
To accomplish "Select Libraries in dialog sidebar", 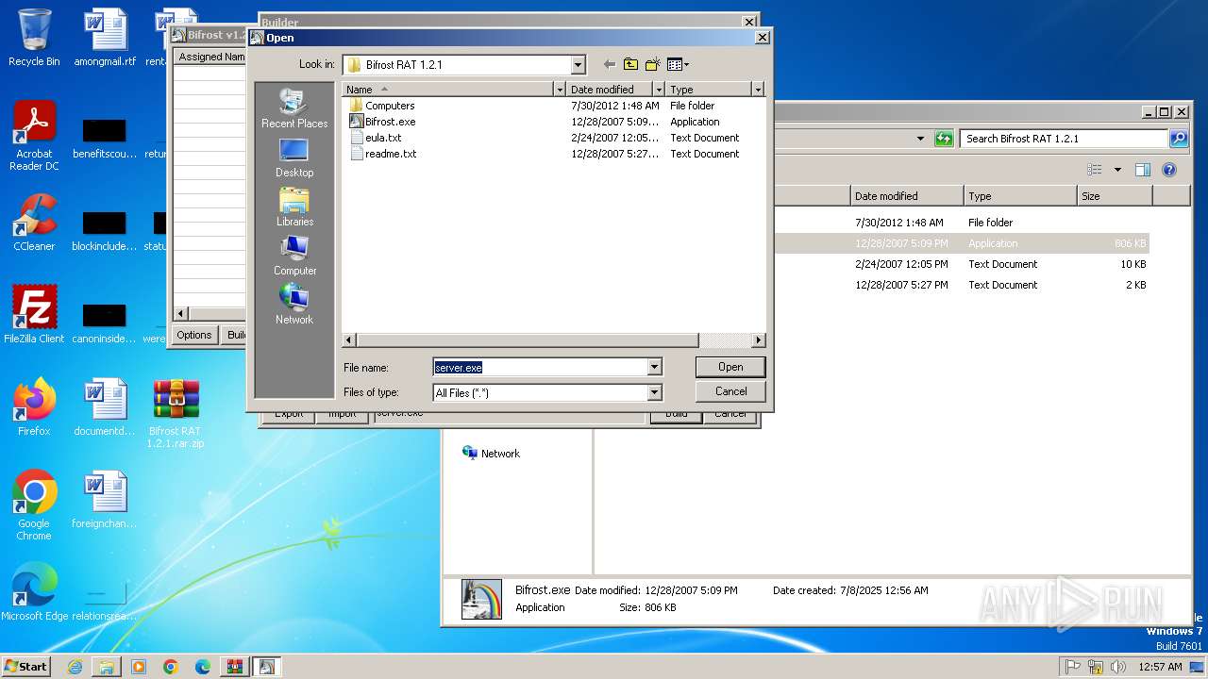I will click(x=294, y=207).
